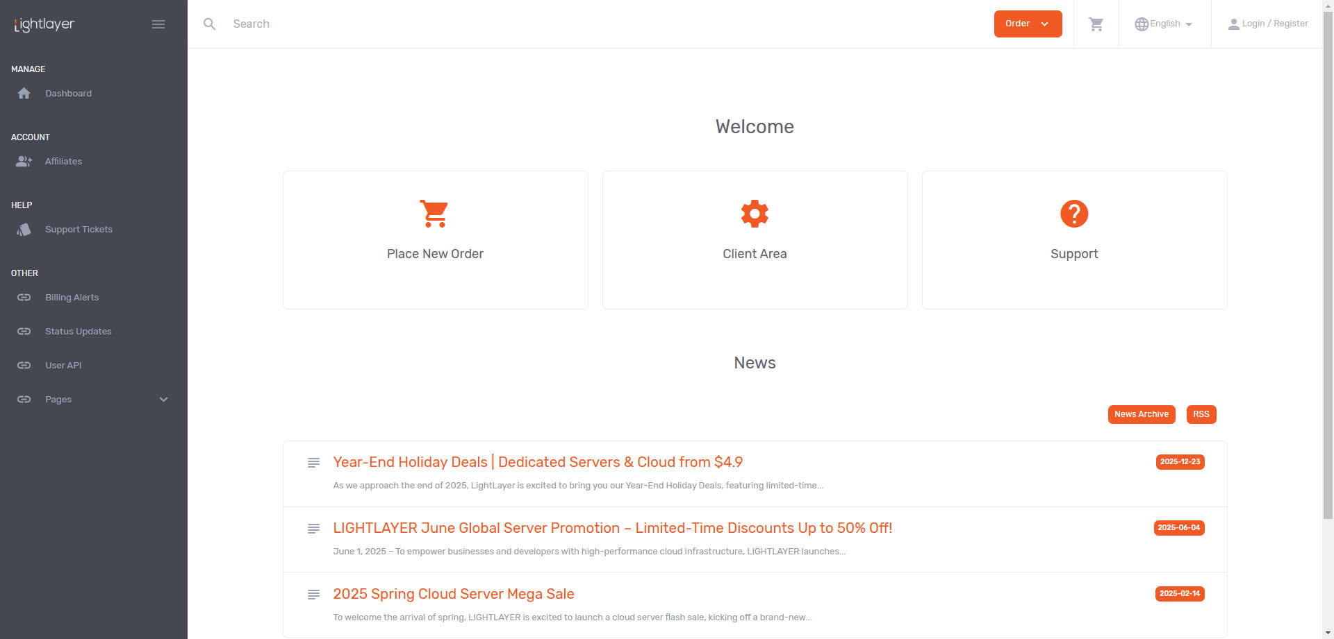
Task: Open the Year-End Holiday Deals news article
Action: pos(537,462)
